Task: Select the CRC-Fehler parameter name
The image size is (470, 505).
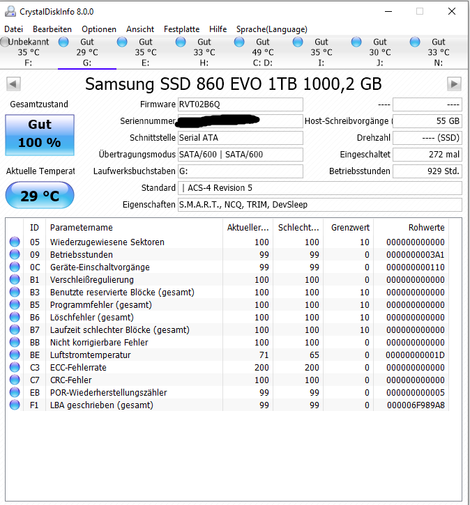Action: tap(71, 380)
